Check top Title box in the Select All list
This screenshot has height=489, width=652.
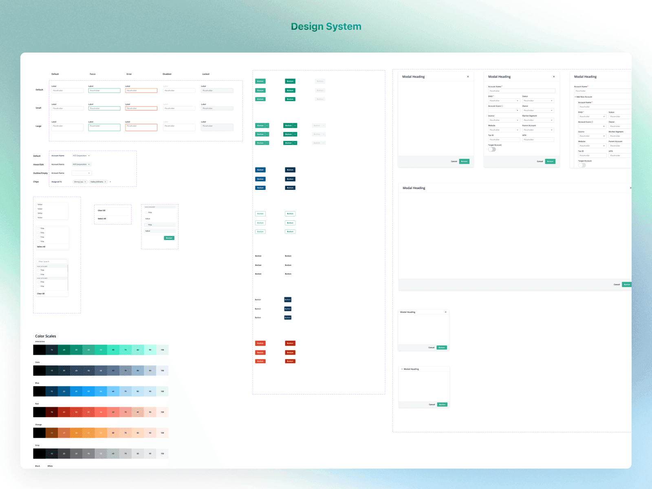[38, 229]
